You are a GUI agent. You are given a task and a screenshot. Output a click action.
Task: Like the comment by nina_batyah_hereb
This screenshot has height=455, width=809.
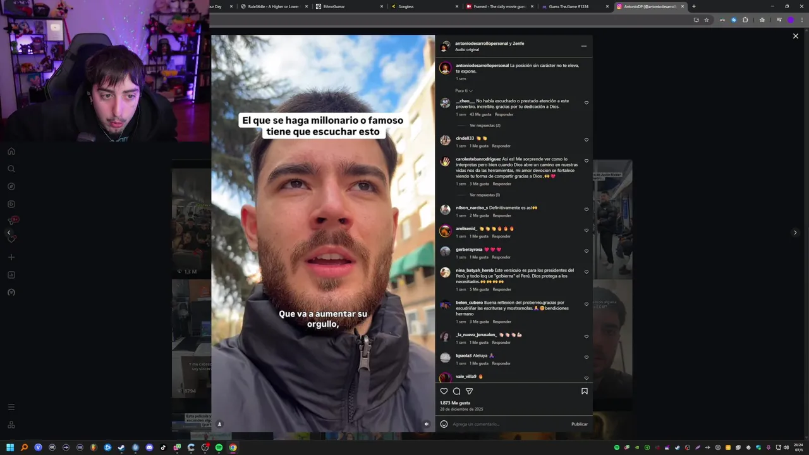pos(586,272)
